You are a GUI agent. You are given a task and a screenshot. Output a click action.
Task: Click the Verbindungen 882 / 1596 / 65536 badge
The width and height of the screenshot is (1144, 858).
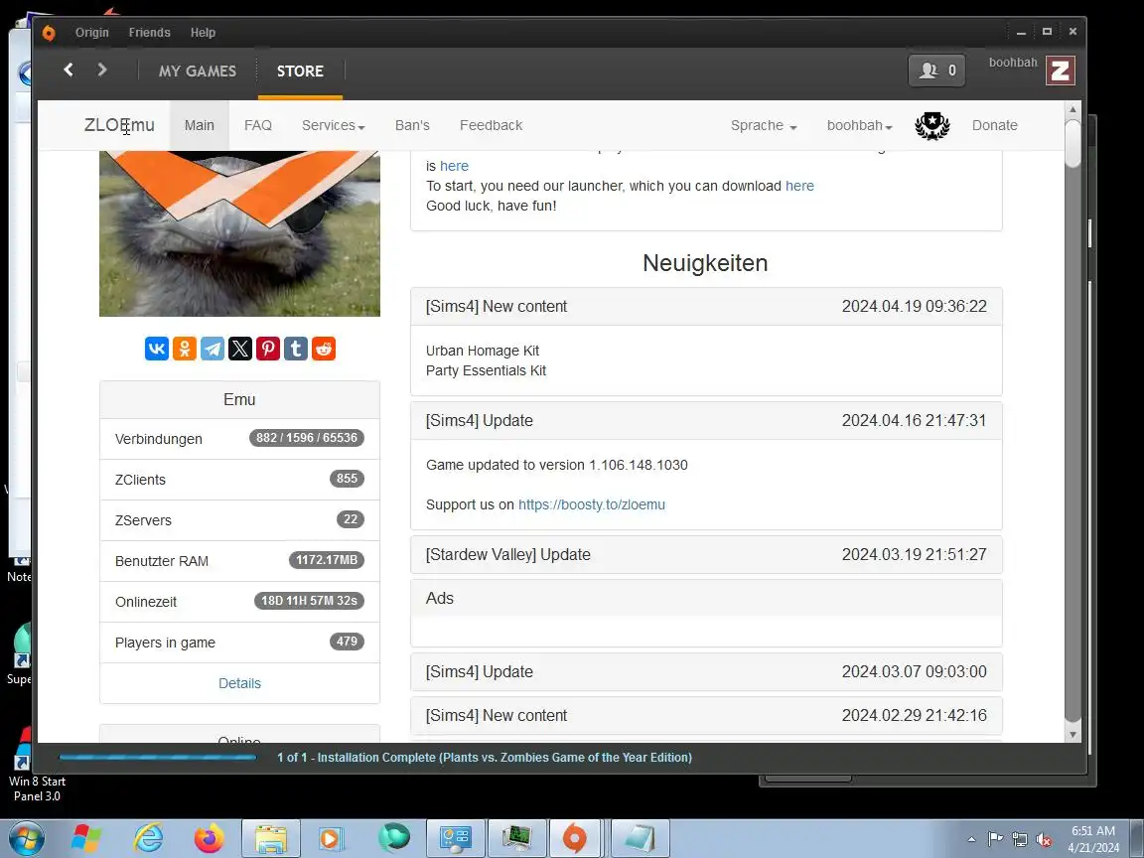tap(307, 438)
